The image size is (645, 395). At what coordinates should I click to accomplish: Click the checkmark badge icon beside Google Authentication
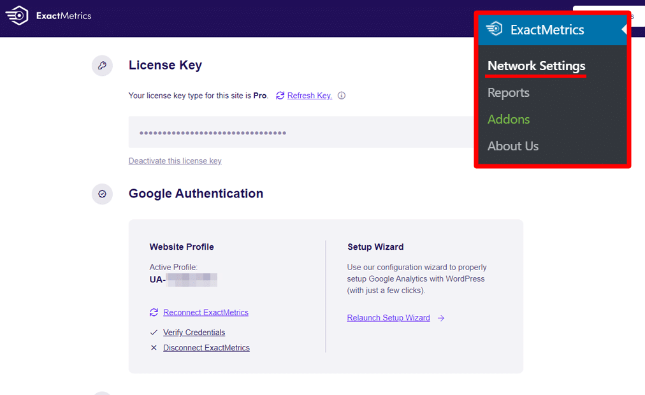tap(102, 194)
